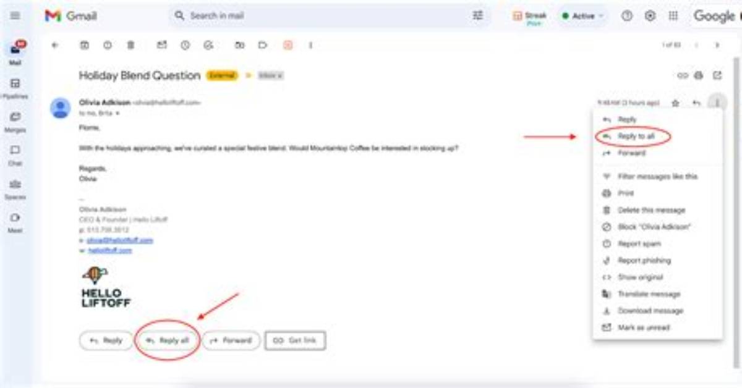Screen dimensions: 742x388
Task: Select Print from the menu
Action: point(657,193)
